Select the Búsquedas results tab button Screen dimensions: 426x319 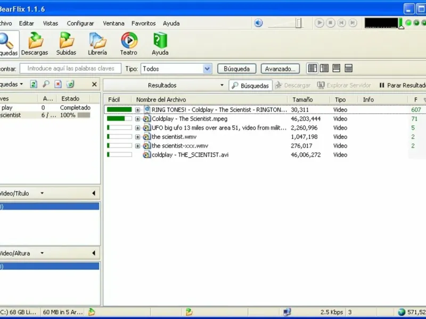(250, 86)
